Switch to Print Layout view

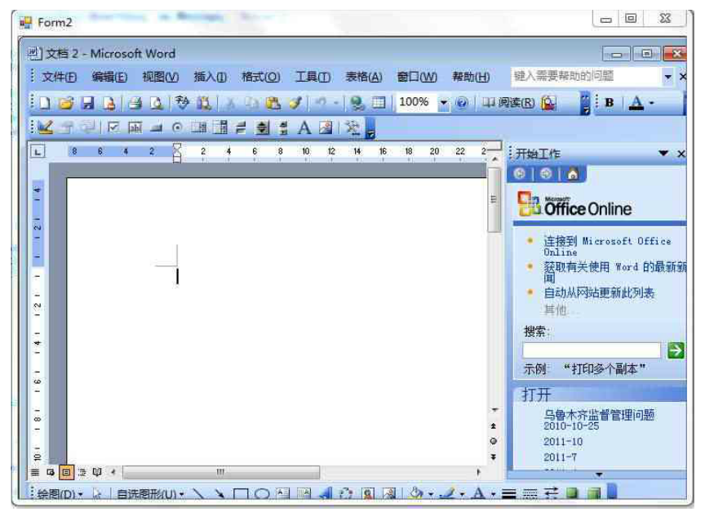pyautogui.click(x=66, y=472)
